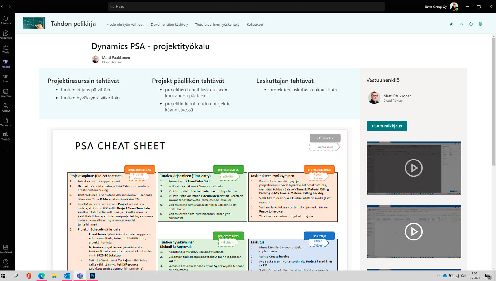Open Outlook from the taskbar
The height and width of the screenshot is (281, 496).
pyautogui.click(x=67, y=276)
